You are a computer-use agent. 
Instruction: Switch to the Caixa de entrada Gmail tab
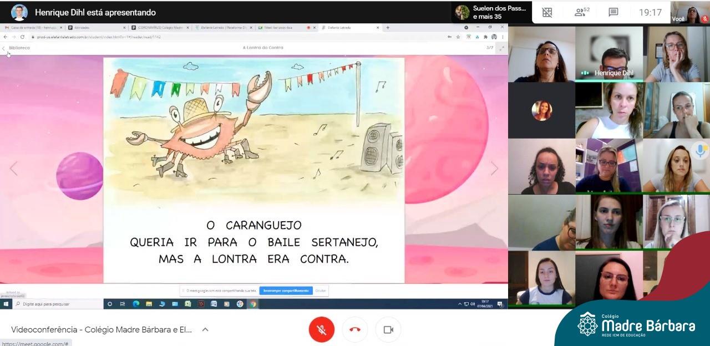(33, 27)
